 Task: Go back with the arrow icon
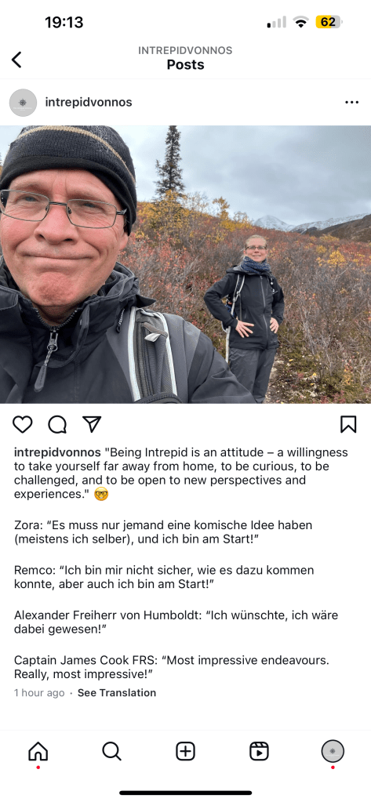[x=17, y=60]
